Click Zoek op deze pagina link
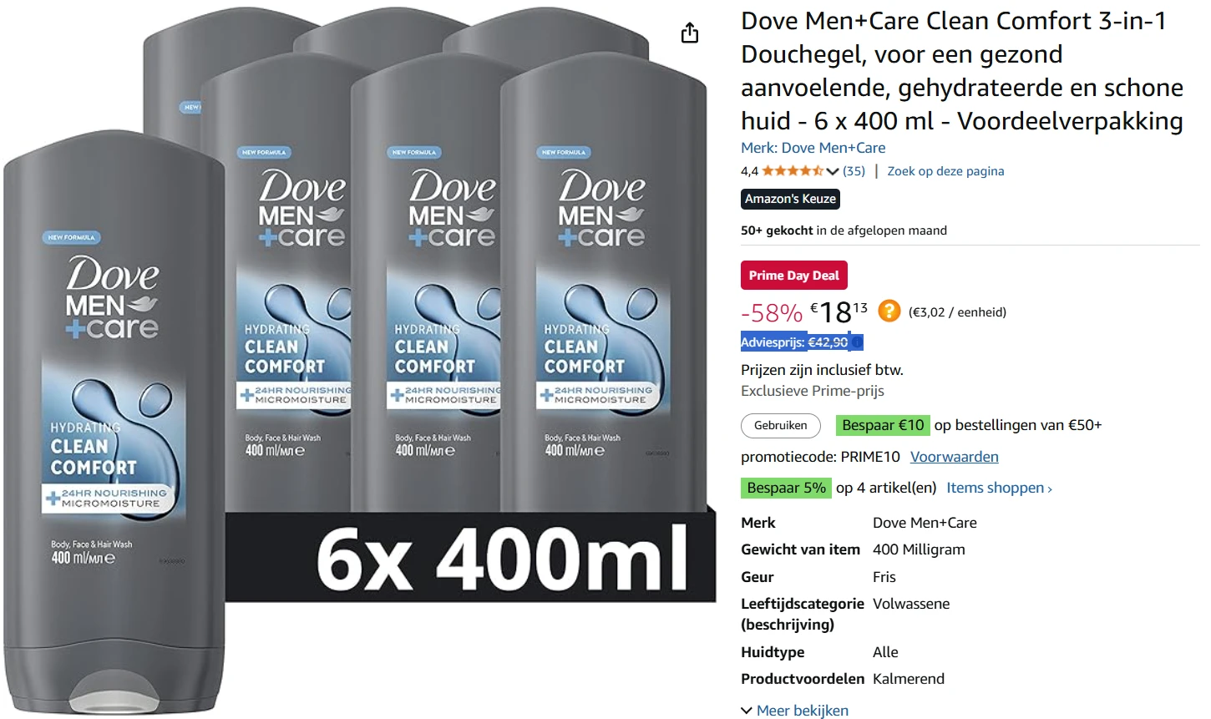Viewport: 1211px width, 719px height. pos(945,171)
